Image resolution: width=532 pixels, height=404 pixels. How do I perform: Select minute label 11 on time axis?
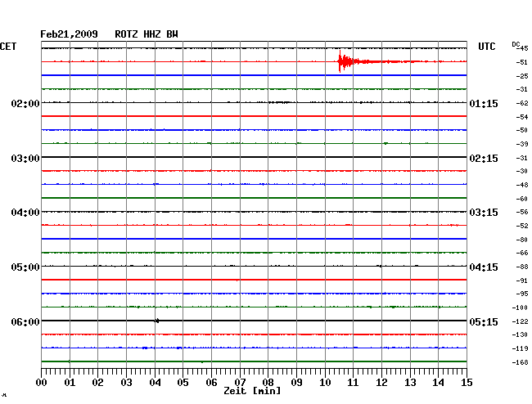pos(353,383)
